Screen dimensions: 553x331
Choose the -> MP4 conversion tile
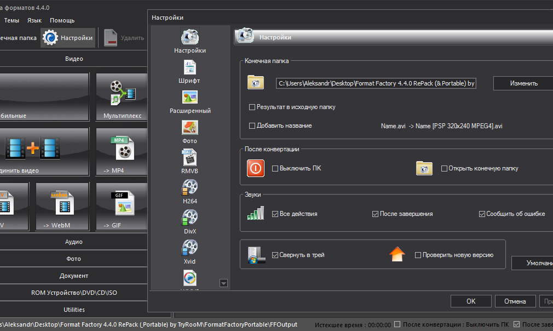(122, 152)
